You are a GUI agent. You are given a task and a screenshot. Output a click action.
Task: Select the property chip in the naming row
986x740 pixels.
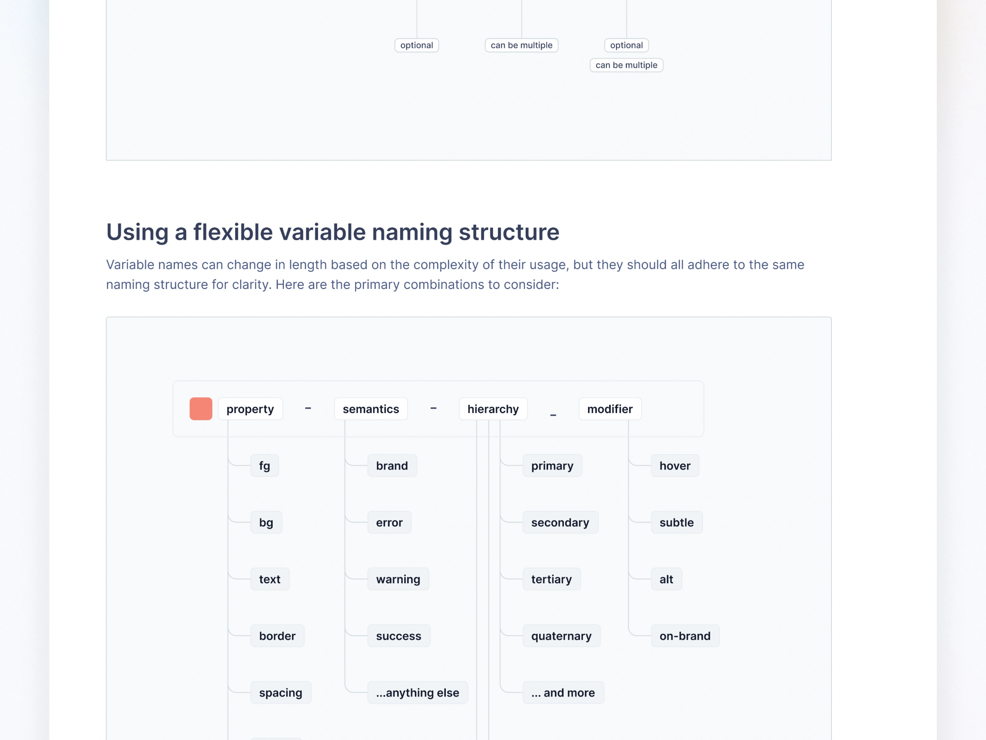[x=250, y=409]
